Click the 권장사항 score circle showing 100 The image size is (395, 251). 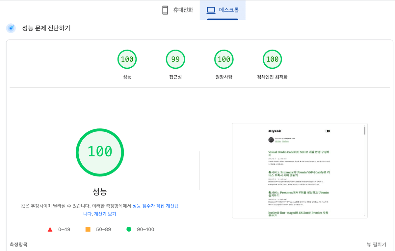[224, 59]
